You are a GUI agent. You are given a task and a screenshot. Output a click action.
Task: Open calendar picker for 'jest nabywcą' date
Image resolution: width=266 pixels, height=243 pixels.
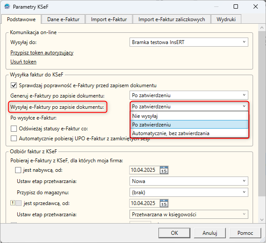[x=164, y=170]
